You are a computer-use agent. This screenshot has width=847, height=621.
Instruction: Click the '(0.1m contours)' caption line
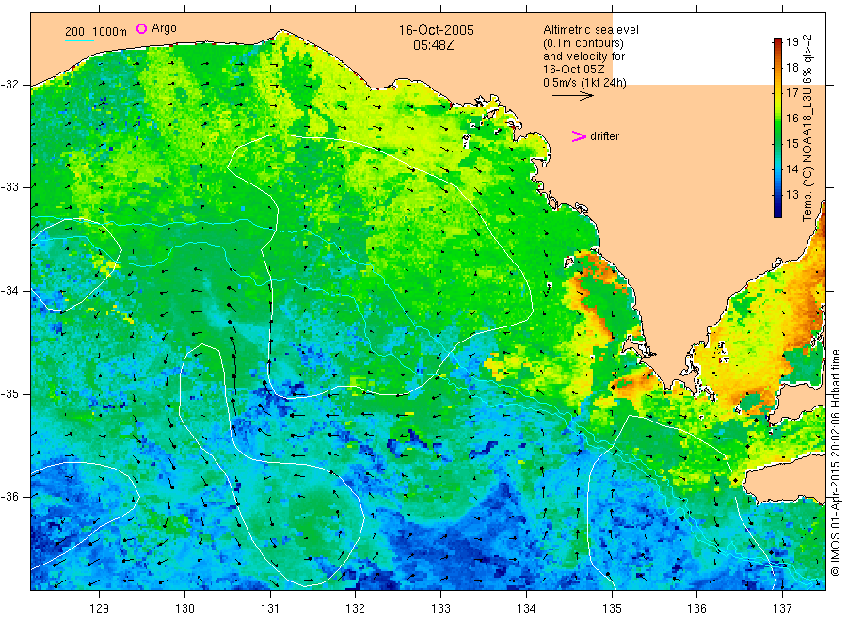point(583,43)
